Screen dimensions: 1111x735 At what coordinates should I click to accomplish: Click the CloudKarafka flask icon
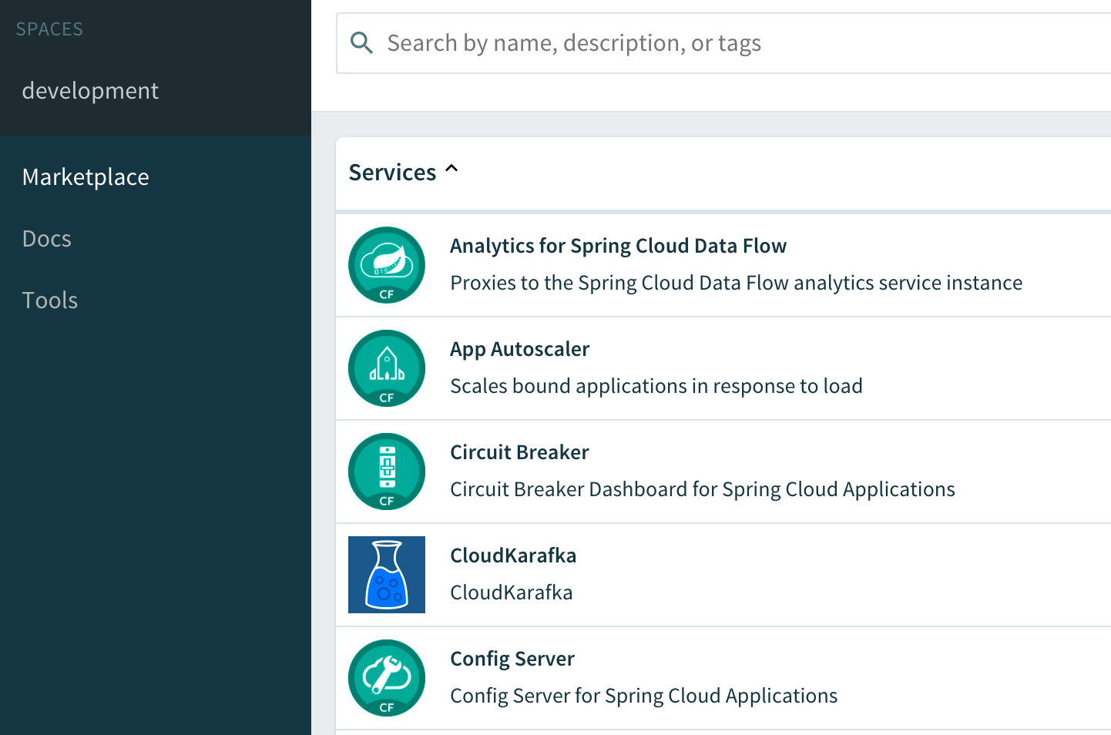pyautogui.click(x=386, y=575)
